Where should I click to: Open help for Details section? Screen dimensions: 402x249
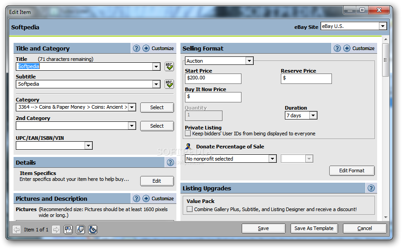tap(170, 162)
